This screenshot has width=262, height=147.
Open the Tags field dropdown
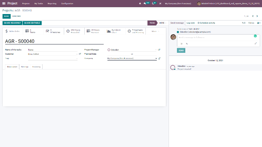coord(77,58)
